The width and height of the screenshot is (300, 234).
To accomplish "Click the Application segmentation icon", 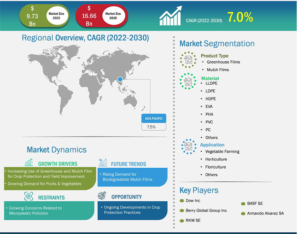I will click(x=188, y=147).
